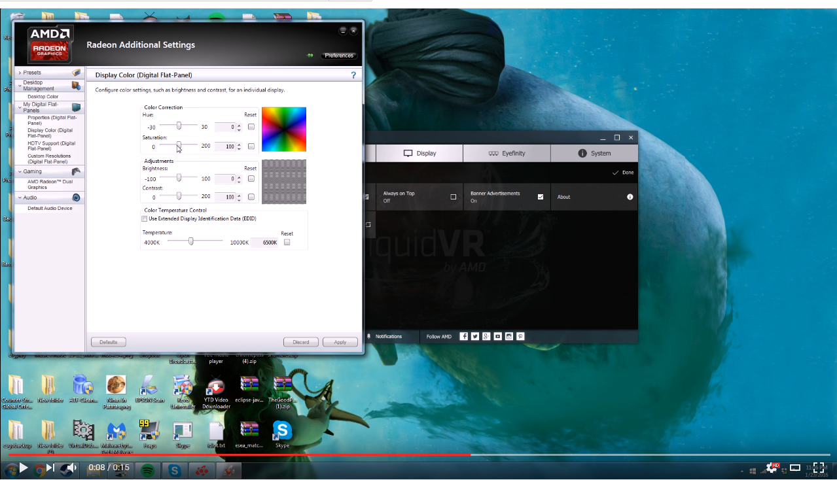Click the Saturation slider handle
Screen dimensions: 837x480
coord(179,145)
